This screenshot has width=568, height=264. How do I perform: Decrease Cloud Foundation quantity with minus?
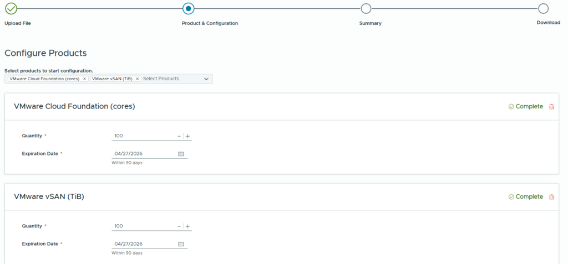click(x=179, y=136)
